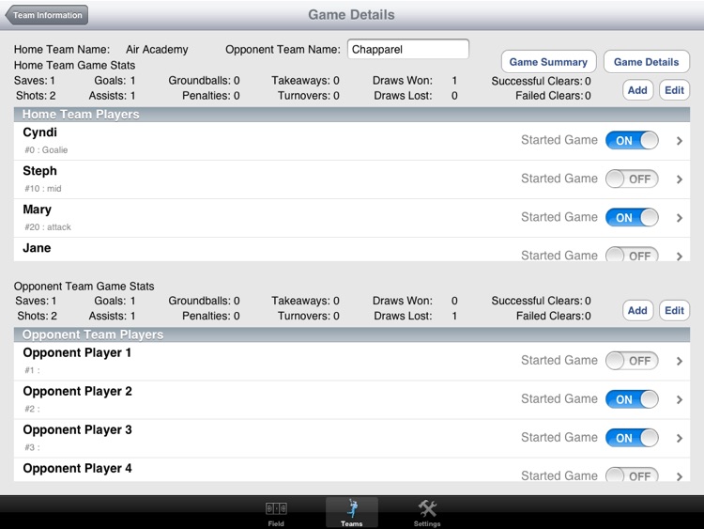Turn off Mary's Started Game switch

[632, 218]
